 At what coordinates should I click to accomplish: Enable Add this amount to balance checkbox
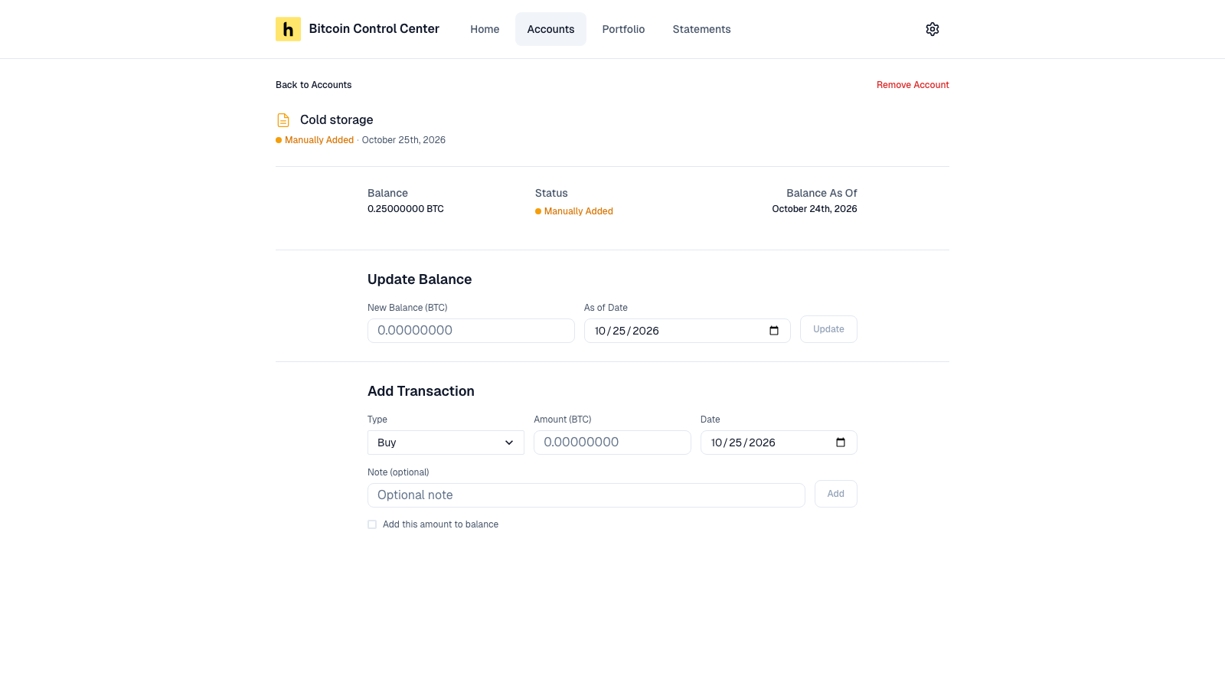(x=372, y=524)
